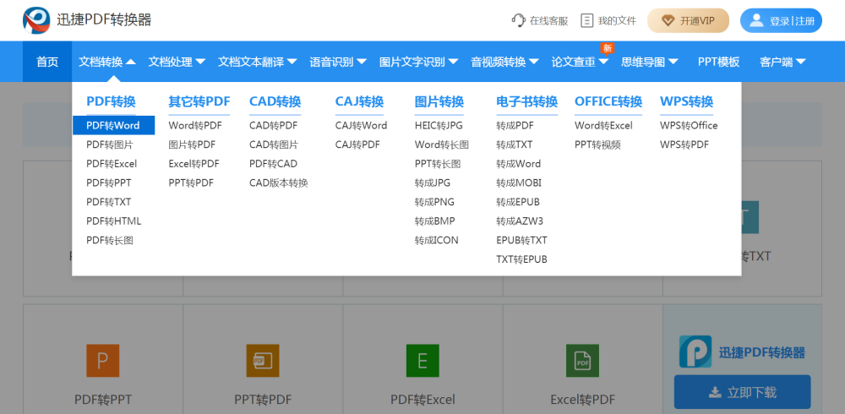Click the orange PDF转PPT tile icon

click(102, 360)
